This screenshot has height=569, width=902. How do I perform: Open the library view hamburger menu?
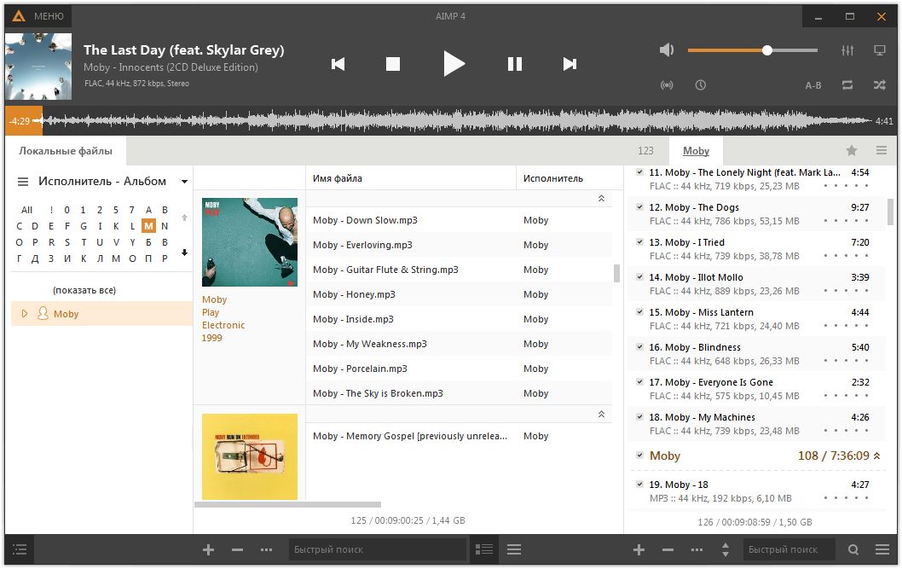pos(514,550)
